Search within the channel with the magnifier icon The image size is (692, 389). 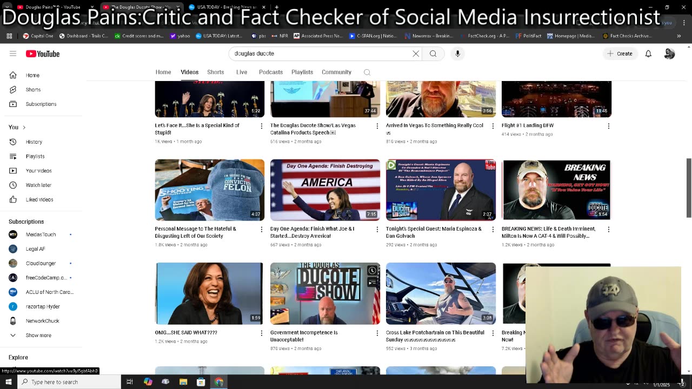click(x=367, y=72)
